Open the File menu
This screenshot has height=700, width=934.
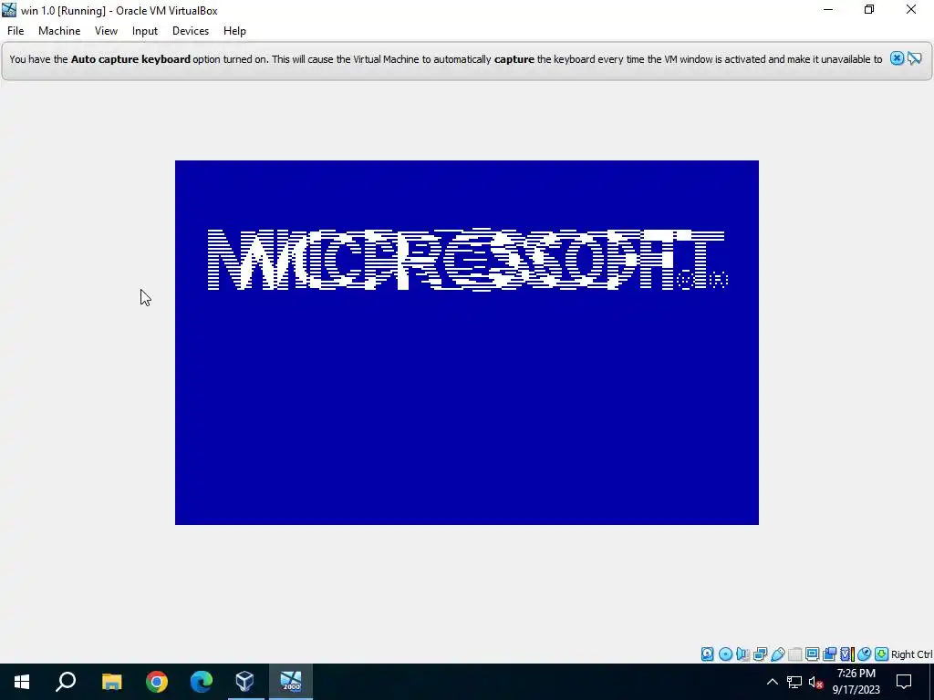[16, 31]
